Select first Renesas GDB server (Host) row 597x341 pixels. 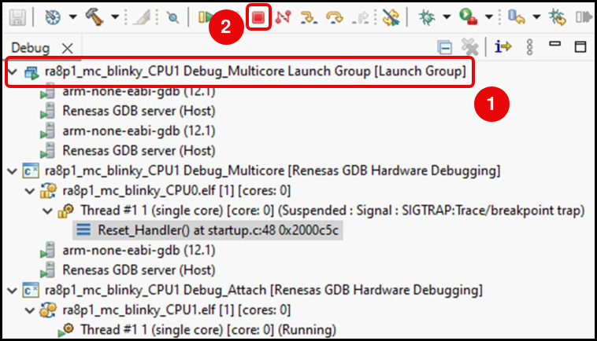(139, 111)
